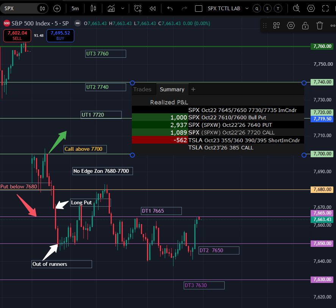
Task: Click the Realized P&L header
Action: click(169, 102)
